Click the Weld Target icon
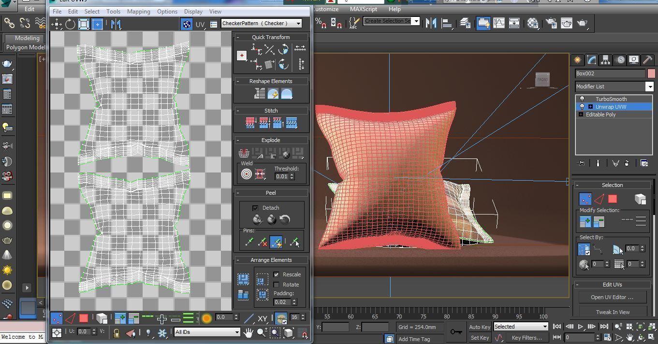 click(x=247, y=174)
